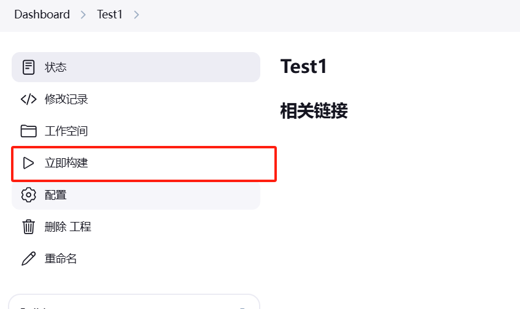The height and width of the screenshot is (309, 520).
Task: Click the 修改记录 code brackets icon
Action: (29, 99)
